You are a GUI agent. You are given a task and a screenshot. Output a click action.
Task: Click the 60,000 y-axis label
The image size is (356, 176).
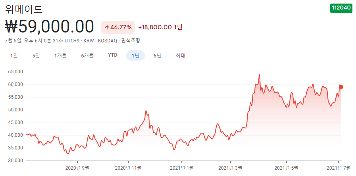(x=15, y=84)
